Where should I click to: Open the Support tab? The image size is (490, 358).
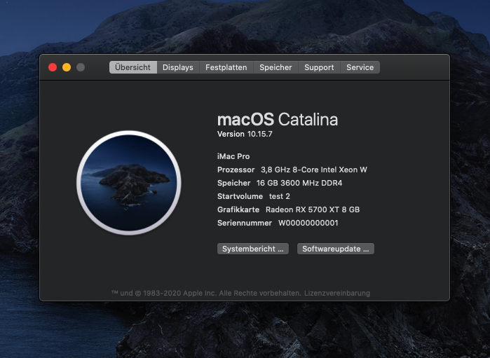point(319,67)
